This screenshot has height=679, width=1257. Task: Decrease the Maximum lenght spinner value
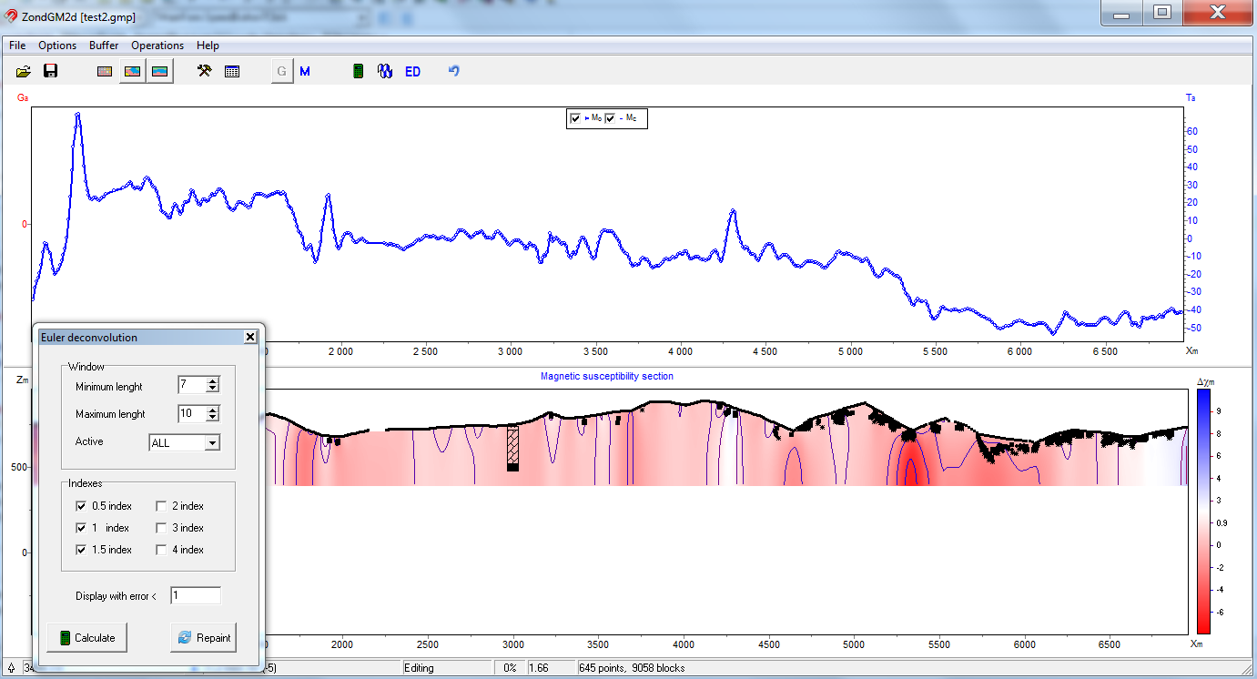[x=213, y=418]
